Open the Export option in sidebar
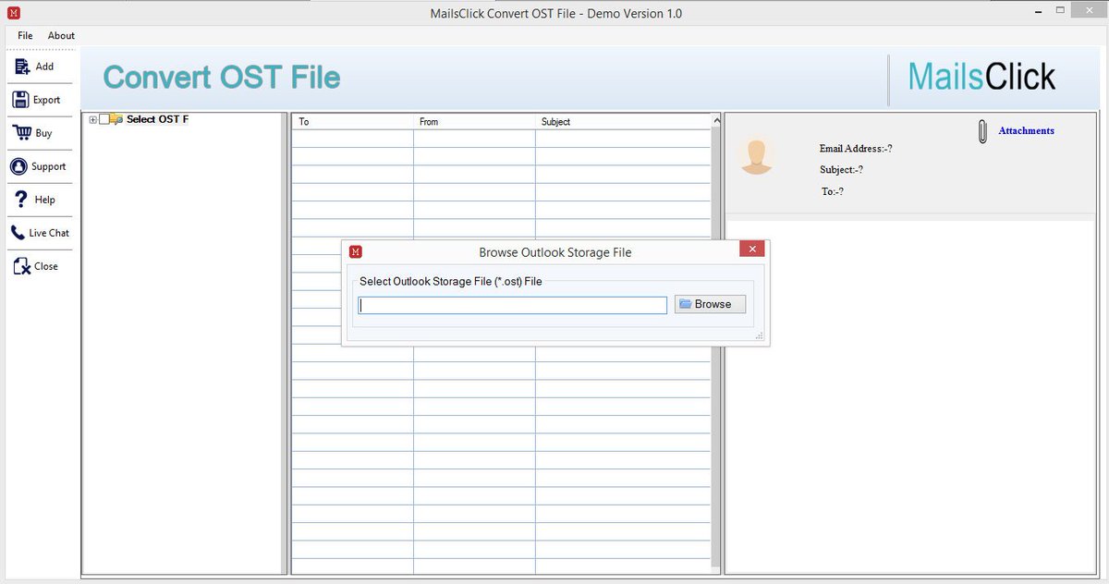Viewport: 1109px width, 584px height. (40, 100)
